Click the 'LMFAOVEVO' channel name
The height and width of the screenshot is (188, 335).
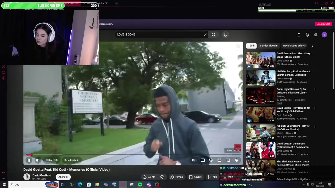(283, 79)
